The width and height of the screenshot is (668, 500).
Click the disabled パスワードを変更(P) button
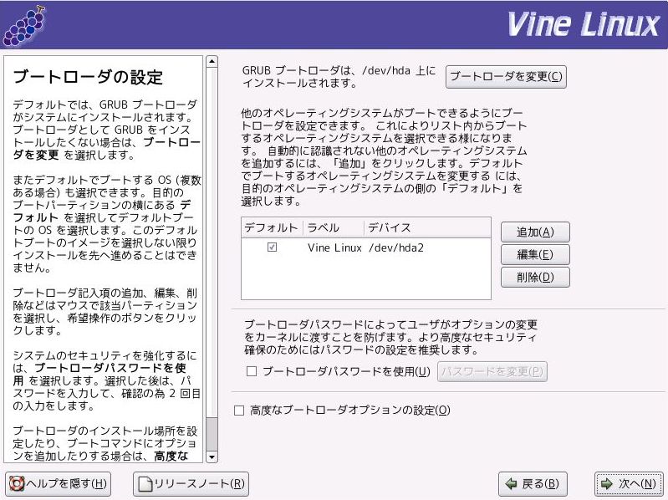pos(492,371)
